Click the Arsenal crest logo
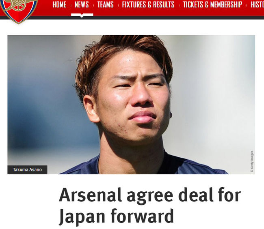Viewport: 264px width, 229px height. [19, 11]
